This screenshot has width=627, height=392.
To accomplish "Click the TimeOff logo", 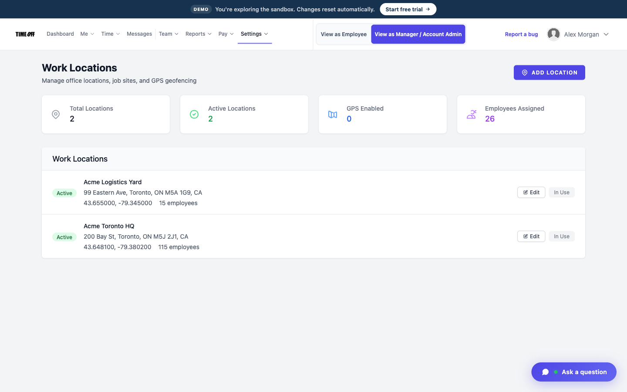I will [25, 34].
